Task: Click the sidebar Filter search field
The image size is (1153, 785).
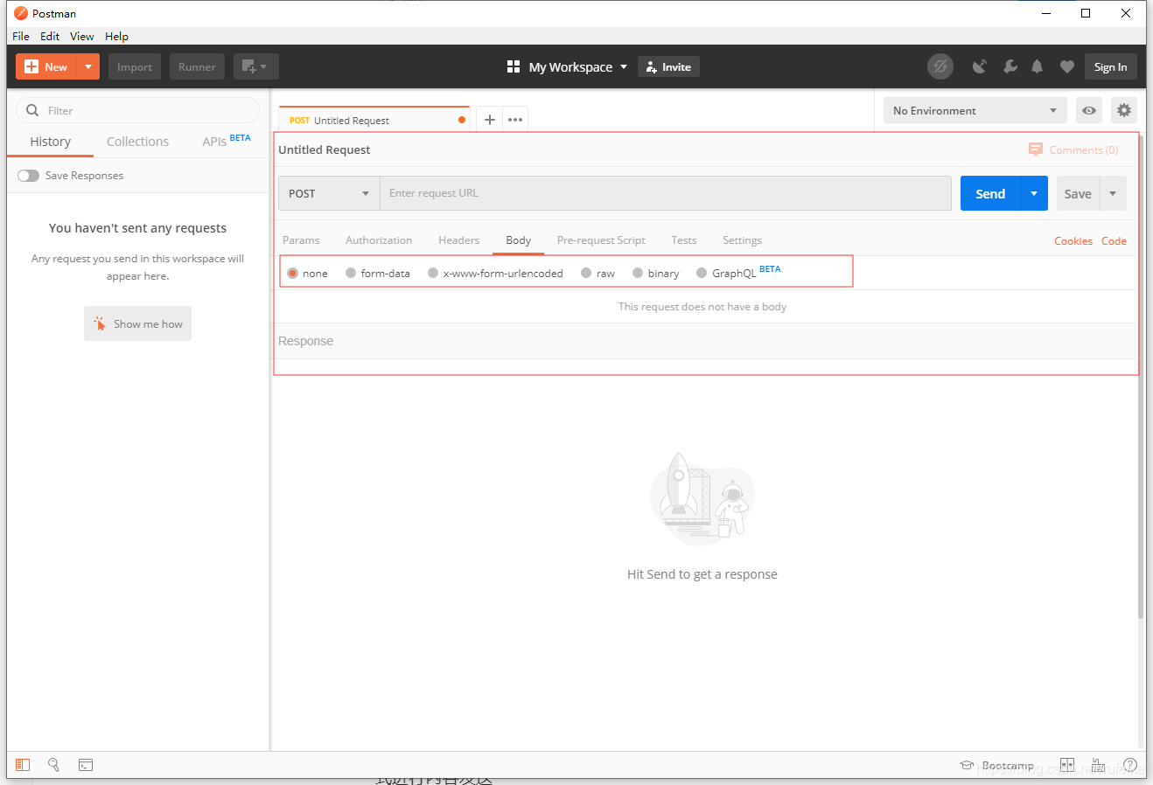Action: coord(138,110)
